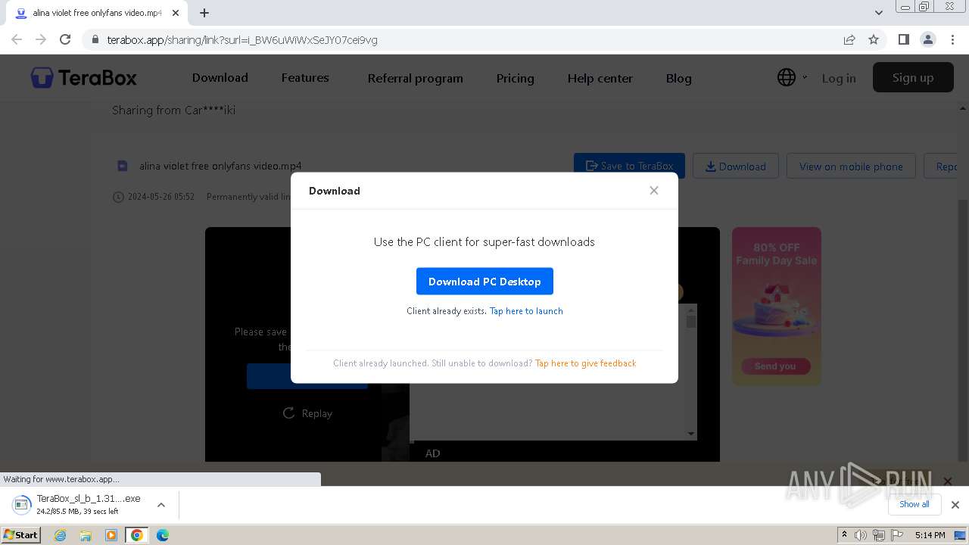Click the volume speaker tray icon

(860, 535)
